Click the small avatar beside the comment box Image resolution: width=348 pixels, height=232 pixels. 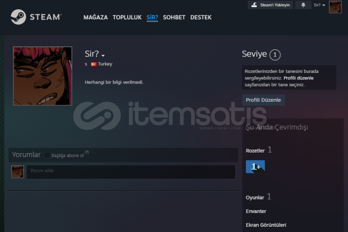[x=17, y=171]
